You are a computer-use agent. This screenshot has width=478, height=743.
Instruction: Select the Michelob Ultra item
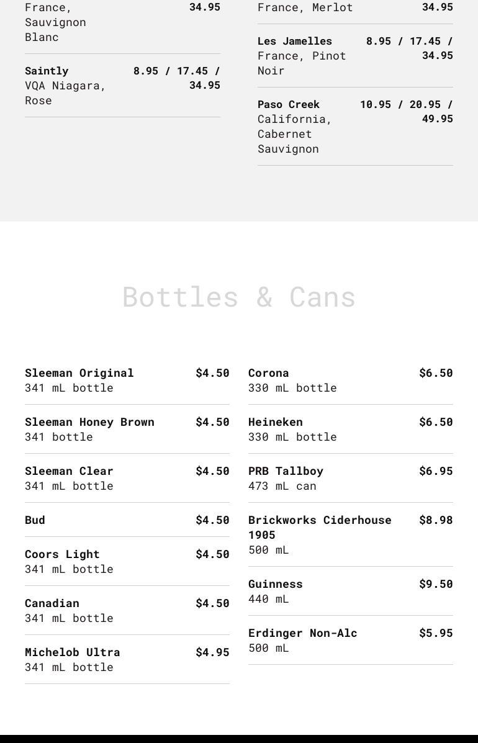(x=73, y=652)
